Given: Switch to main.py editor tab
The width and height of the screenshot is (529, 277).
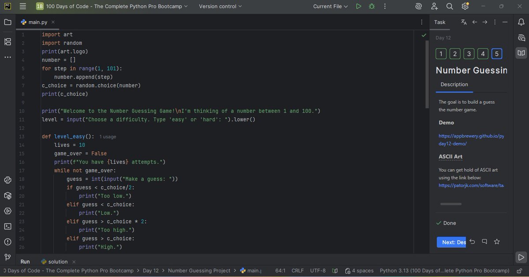Looking at the screenshot, I should 37,22.
